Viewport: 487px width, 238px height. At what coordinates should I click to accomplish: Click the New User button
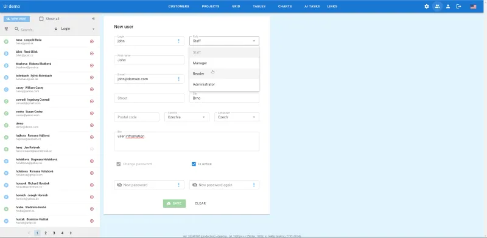click(17, 19)
